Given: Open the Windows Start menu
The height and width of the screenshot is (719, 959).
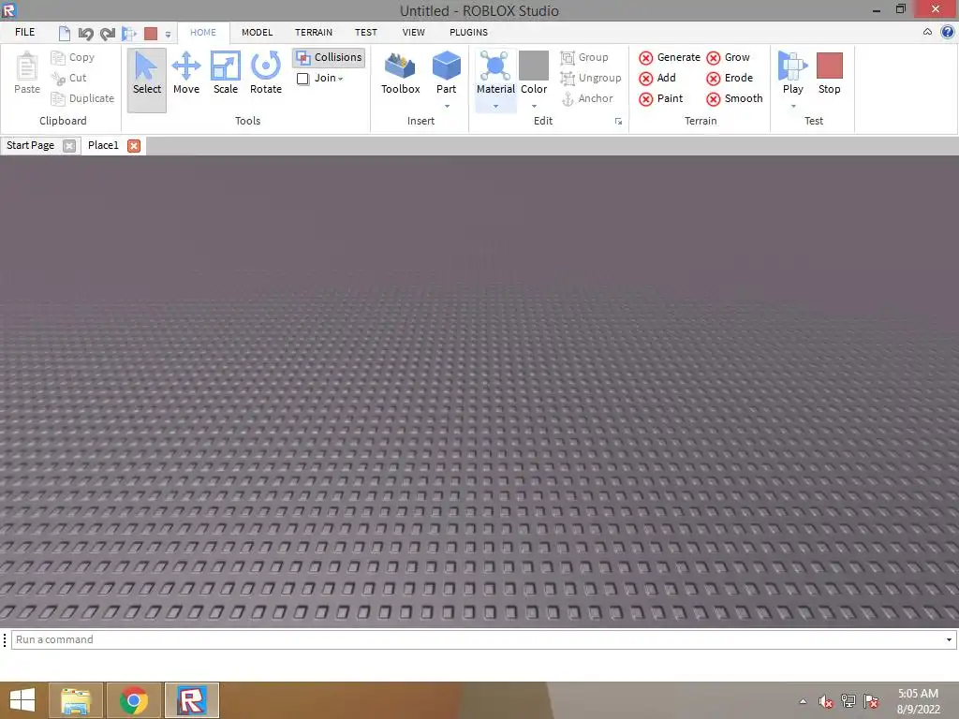Looking at the screenshot, I should (x=22, y=700).
